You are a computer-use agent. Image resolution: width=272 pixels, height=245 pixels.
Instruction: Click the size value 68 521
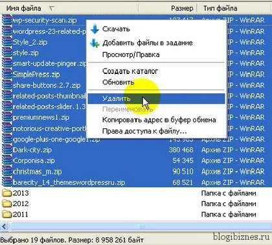click(183, 182)
